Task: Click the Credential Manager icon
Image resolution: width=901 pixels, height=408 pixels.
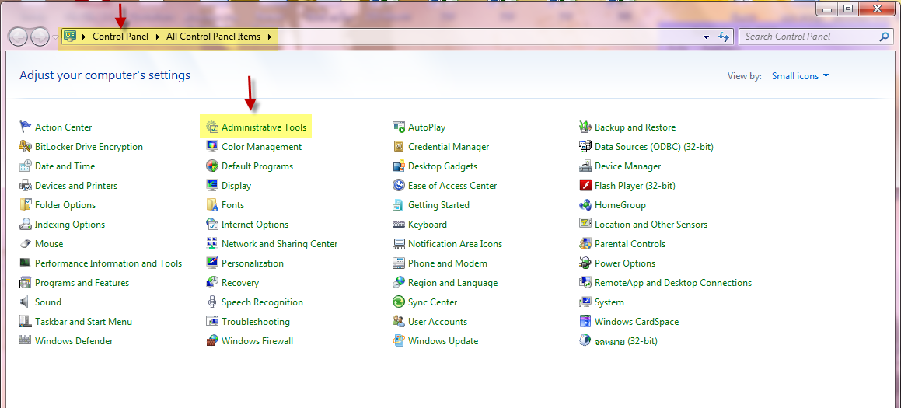Action: click(399, 147)
